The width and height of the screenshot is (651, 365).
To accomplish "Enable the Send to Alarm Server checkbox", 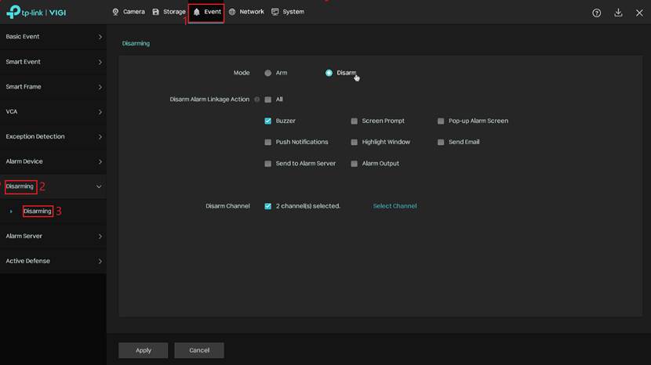I will tap(267, 164).
